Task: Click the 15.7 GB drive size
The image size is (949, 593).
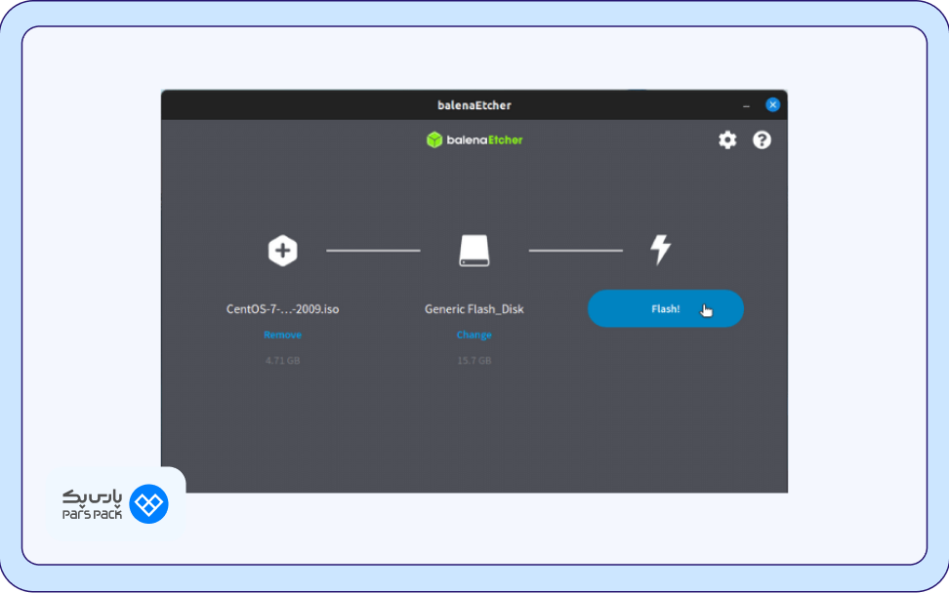Action: click(x=474, y=361)
